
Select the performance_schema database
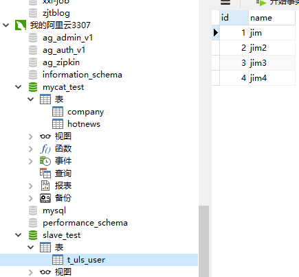(85, 223)
